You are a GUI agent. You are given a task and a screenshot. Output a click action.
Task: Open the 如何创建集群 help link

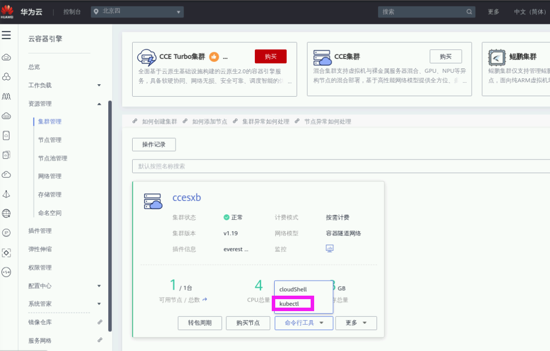(x=159, y=122)
